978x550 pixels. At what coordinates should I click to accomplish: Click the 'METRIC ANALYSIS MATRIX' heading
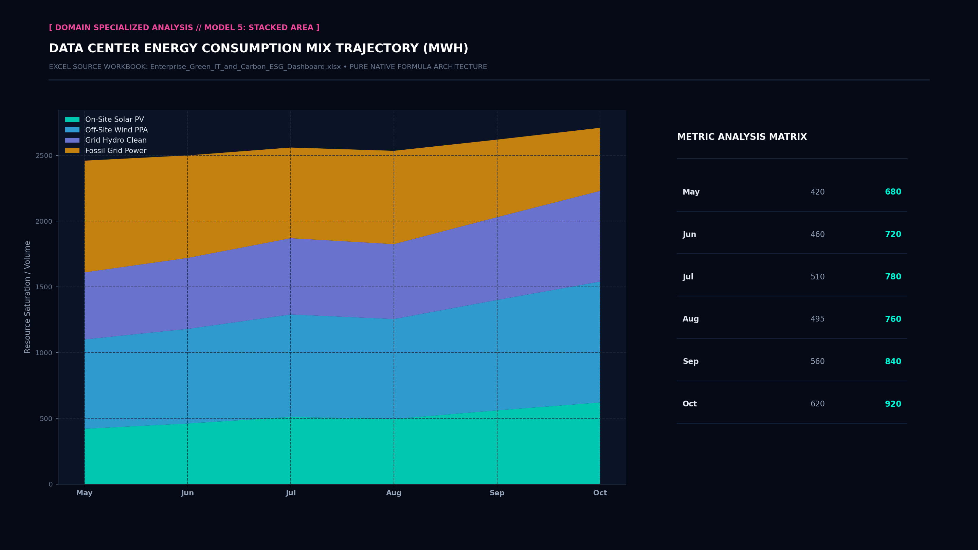tap(742, 137)
